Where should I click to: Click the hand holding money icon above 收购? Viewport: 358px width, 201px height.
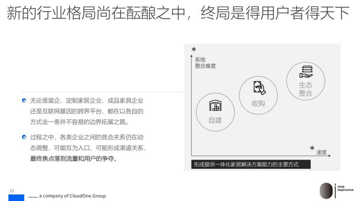tap(259, 88)
